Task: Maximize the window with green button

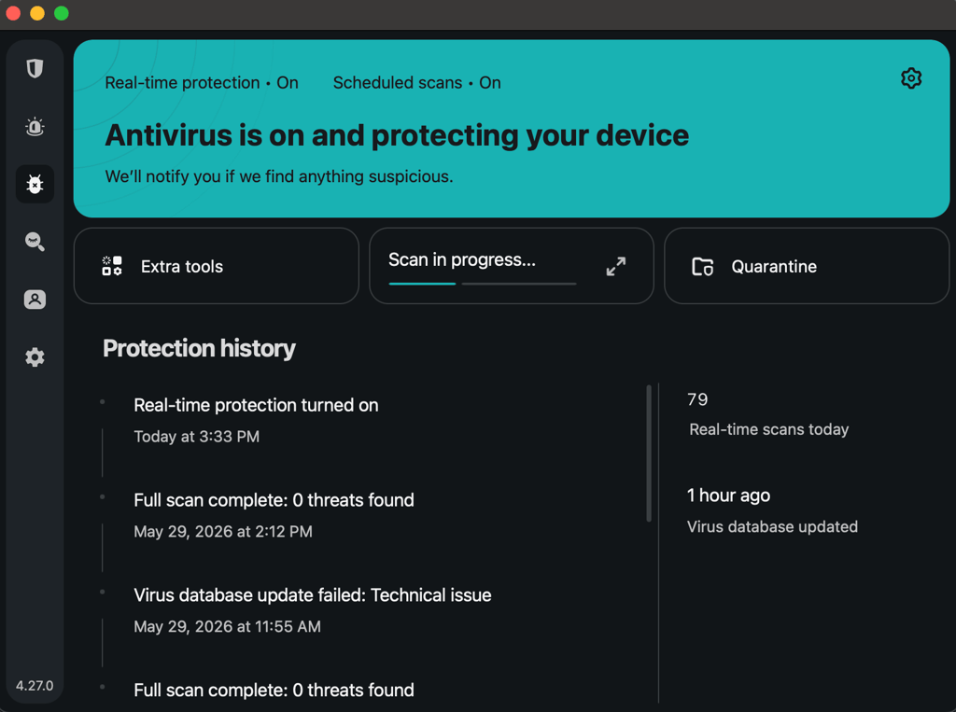Action: [62, 13]
